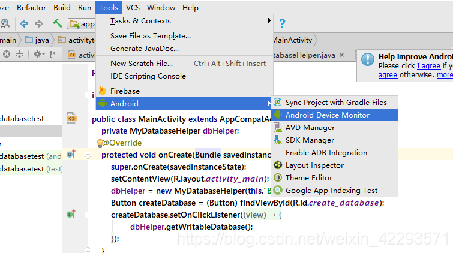Launch Android Device Monitor
The image size is (453, 253).
335,115
